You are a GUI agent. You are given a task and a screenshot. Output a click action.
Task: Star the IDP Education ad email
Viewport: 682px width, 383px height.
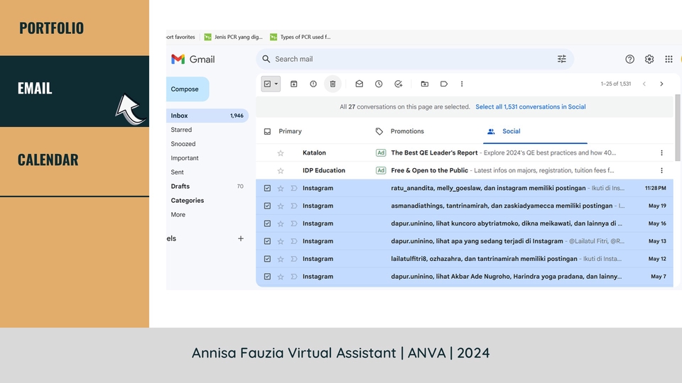(x=281, y=171)
